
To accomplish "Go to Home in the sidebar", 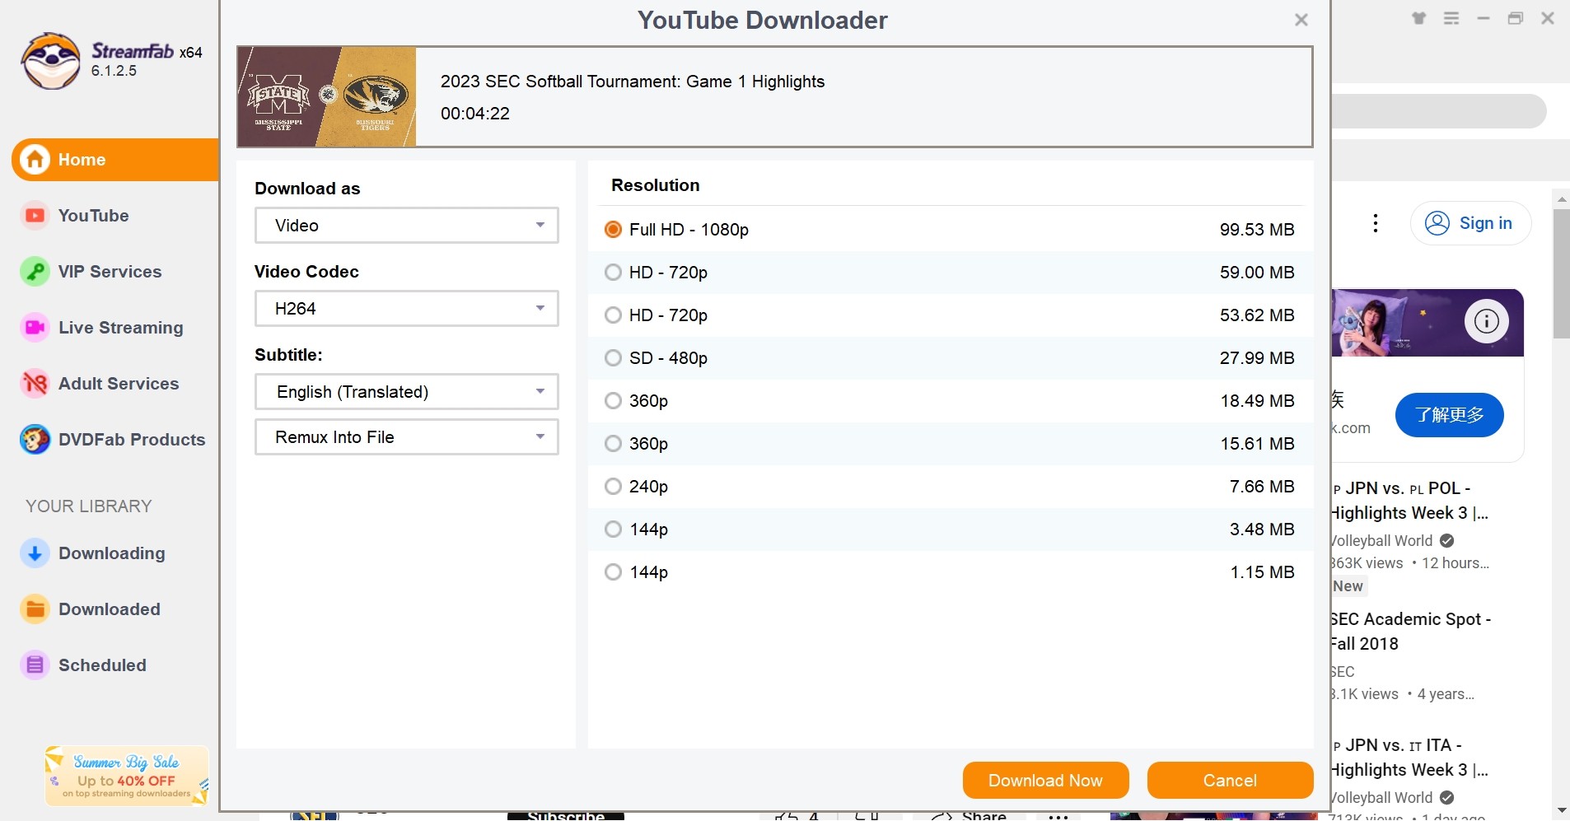I will [x=115, y=159].
